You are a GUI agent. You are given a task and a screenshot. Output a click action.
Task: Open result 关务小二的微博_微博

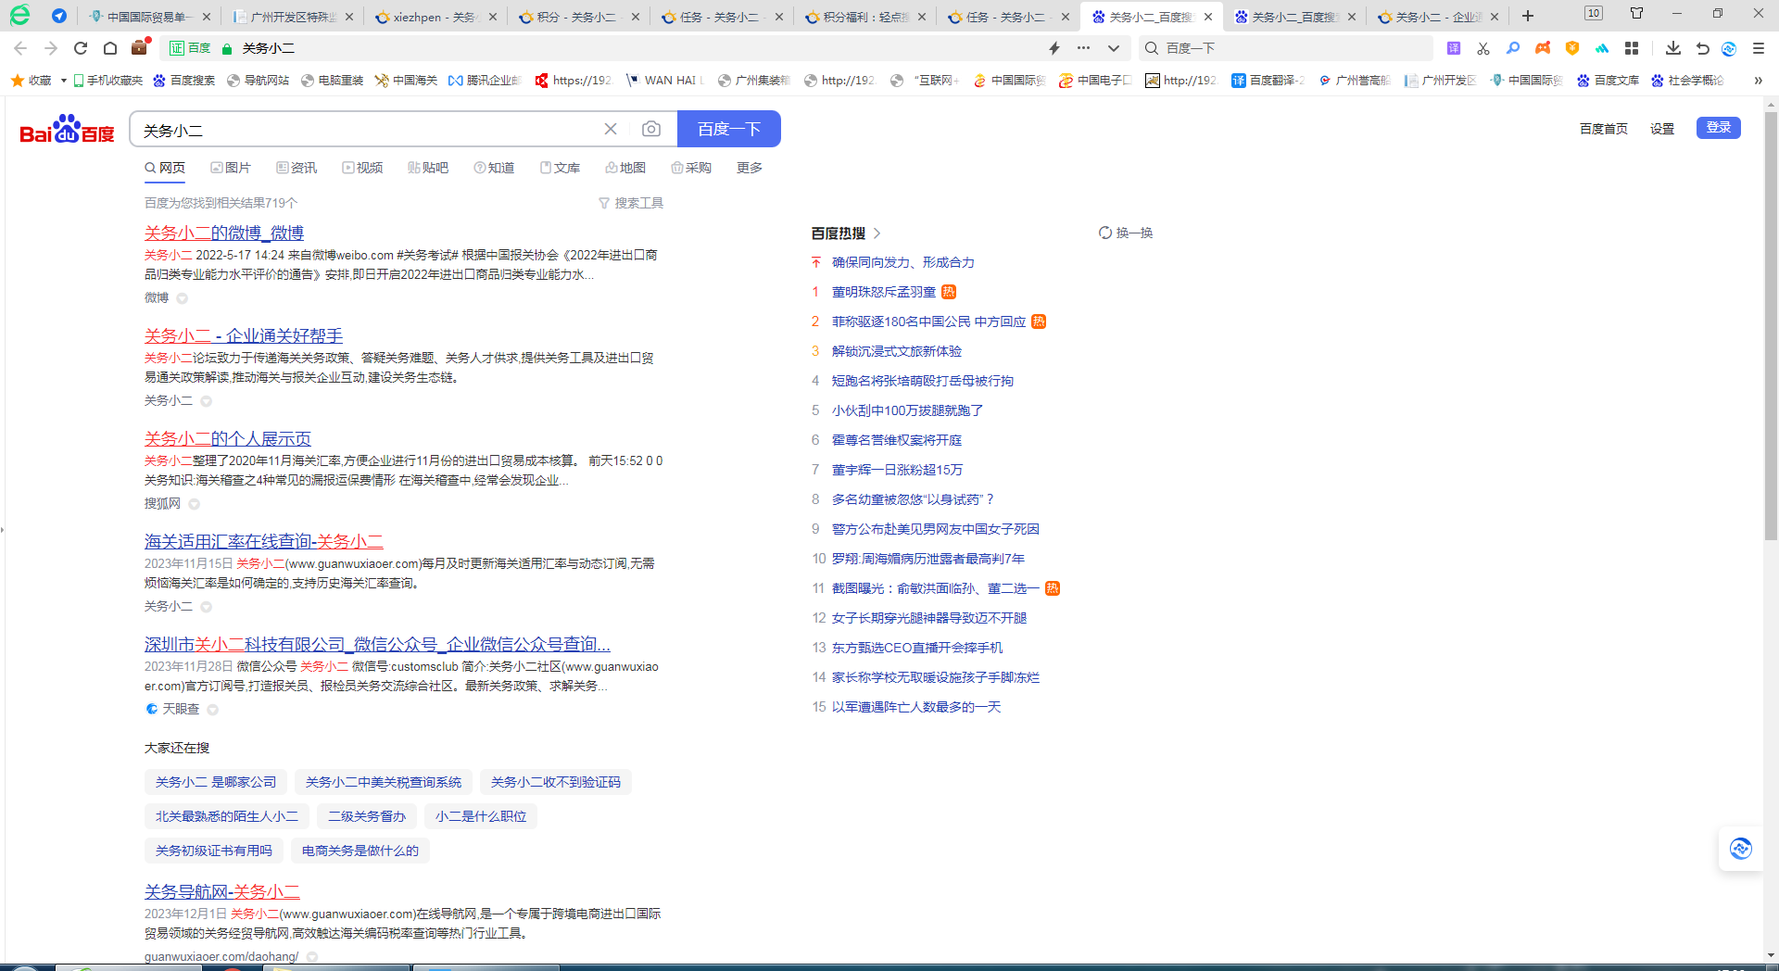[224, 233]
